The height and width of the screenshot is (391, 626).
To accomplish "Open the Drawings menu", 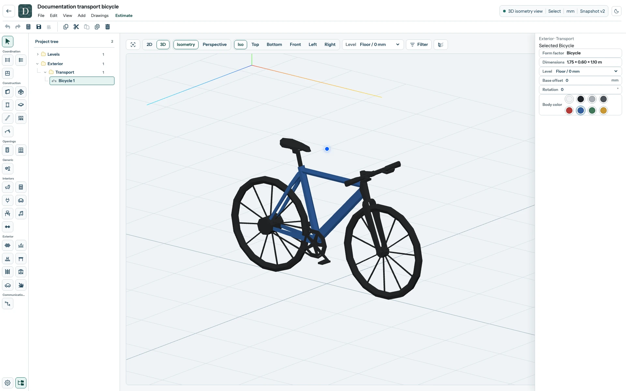I will [100, 16].
